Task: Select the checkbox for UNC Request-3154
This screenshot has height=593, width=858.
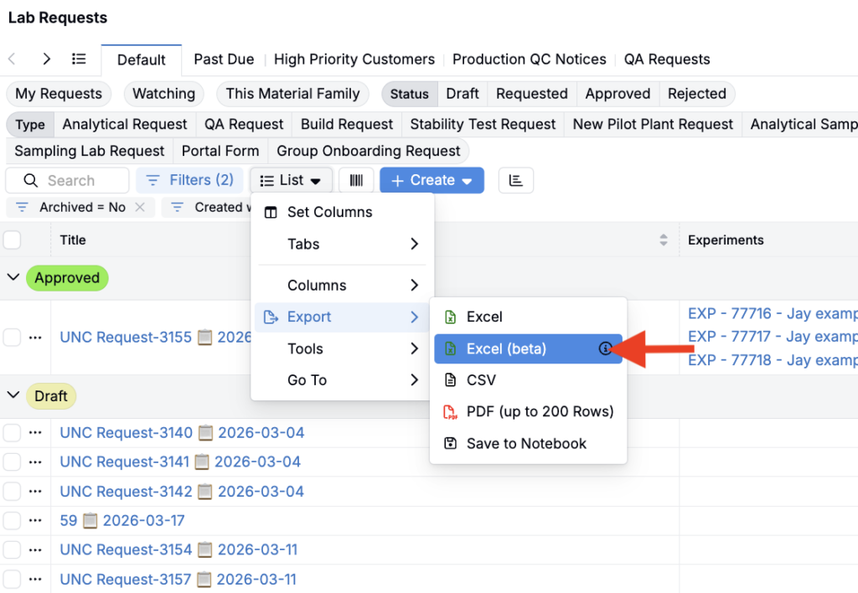Action: pos(12,550)
